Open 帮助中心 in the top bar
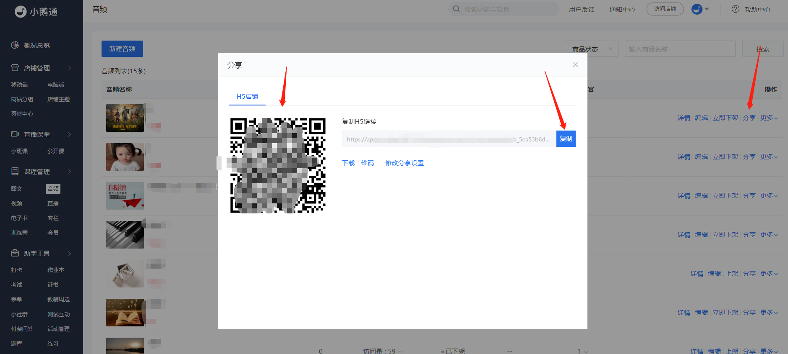 pos(757,9)
